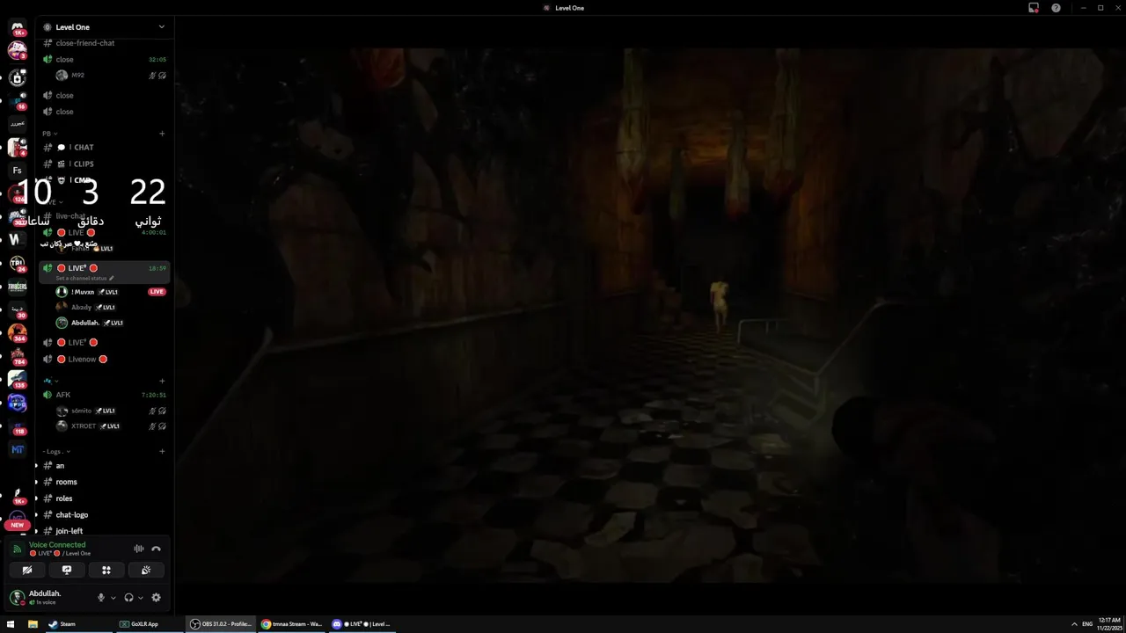Collapse the PB category
Viewport: 1126px width, 633px height.
pyautogui.click(x=50, y=134)
